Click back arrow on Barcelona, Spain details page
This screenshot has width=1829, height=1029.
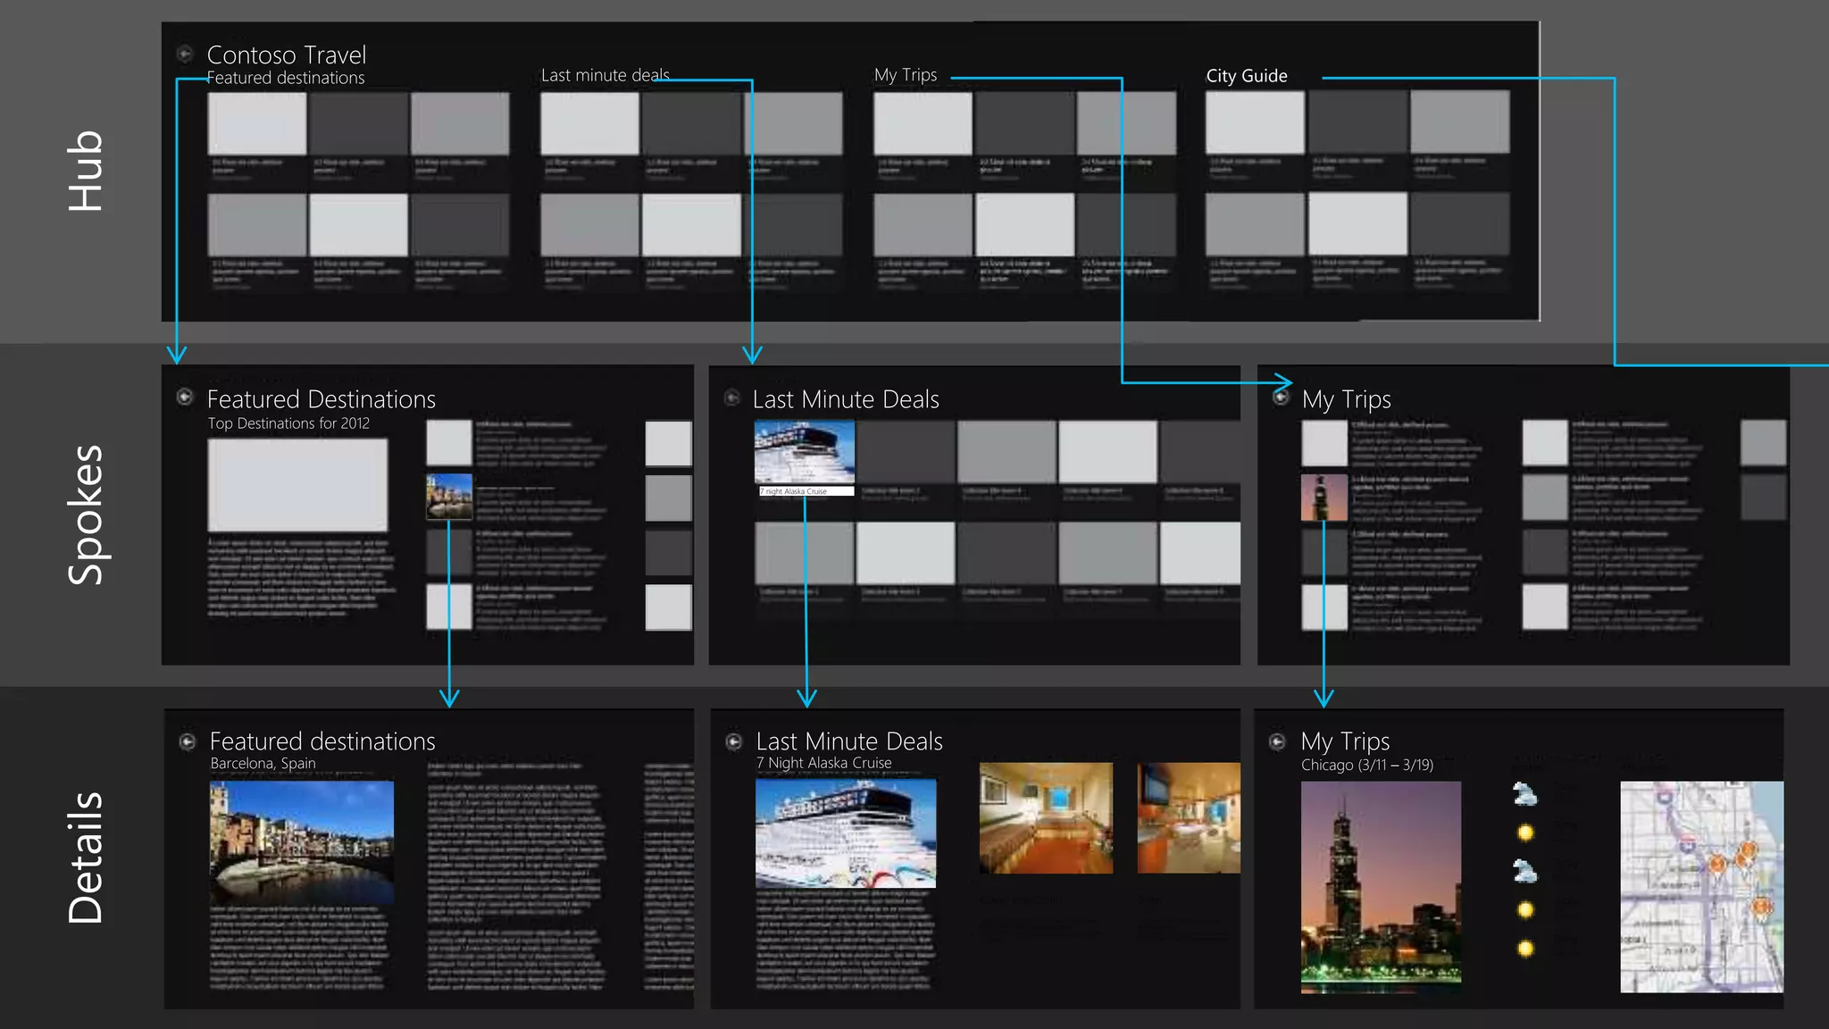188,741
